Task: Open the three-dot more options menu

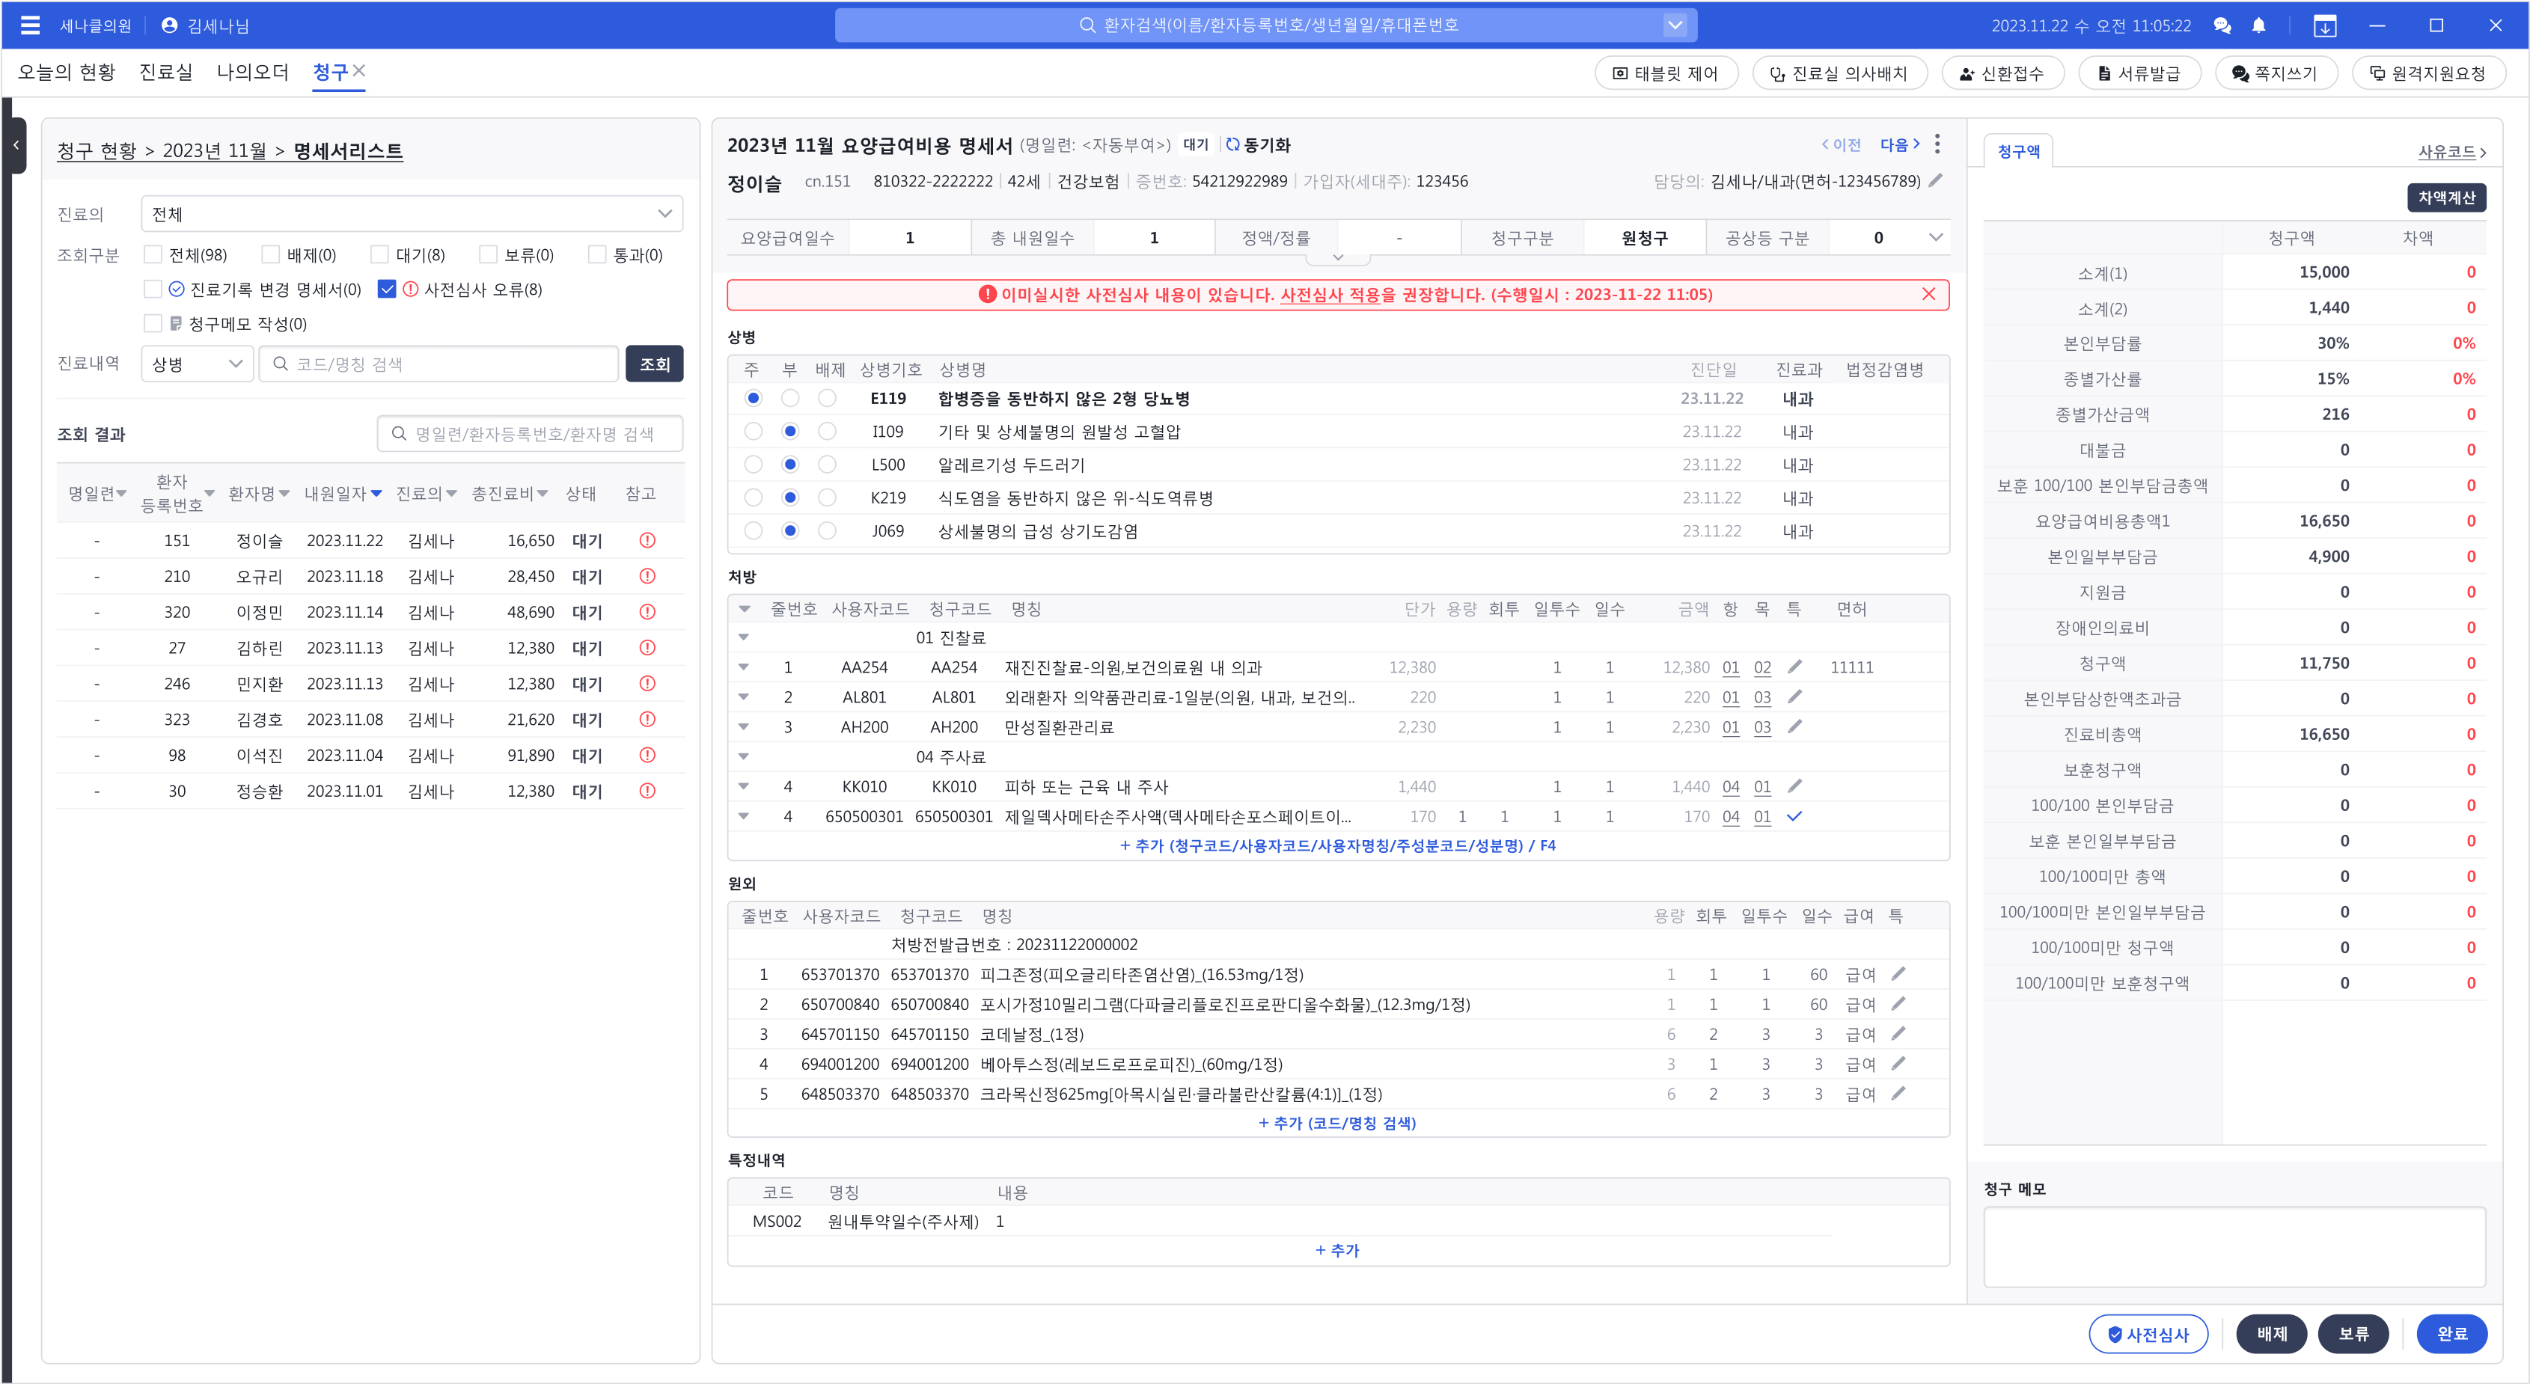Action: [x=1937, y=144]
